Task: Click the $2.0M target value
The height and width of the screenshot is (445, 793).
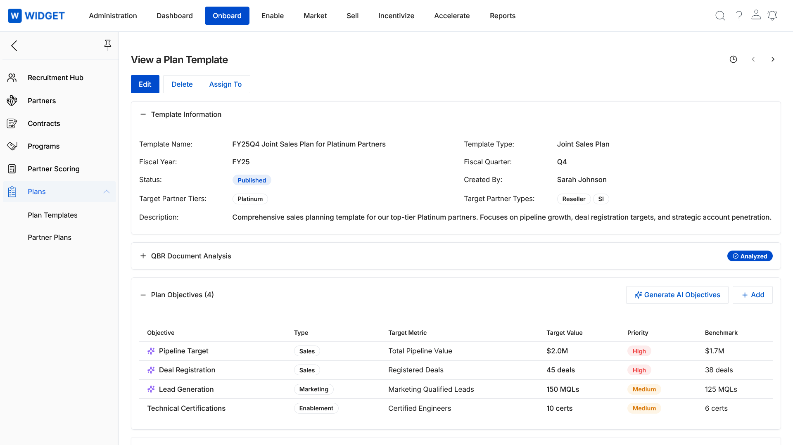Action: (557, 351)
